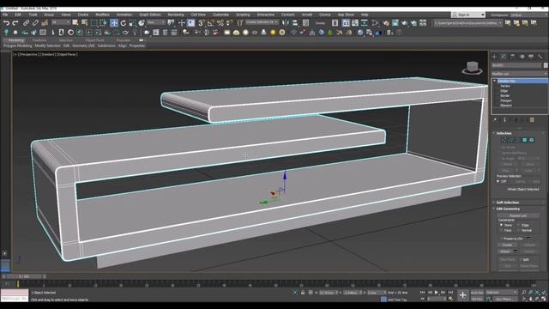This screenshot has width=549, height=309.
Task: Toggle Preserve UVs checkbox
Action: pos(502,239)
